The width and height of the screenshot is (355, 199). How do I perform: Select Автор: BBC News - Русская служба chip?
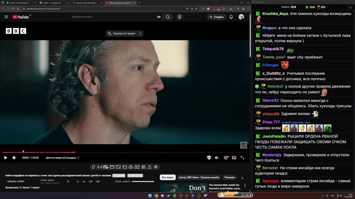(x=199, y=177)
